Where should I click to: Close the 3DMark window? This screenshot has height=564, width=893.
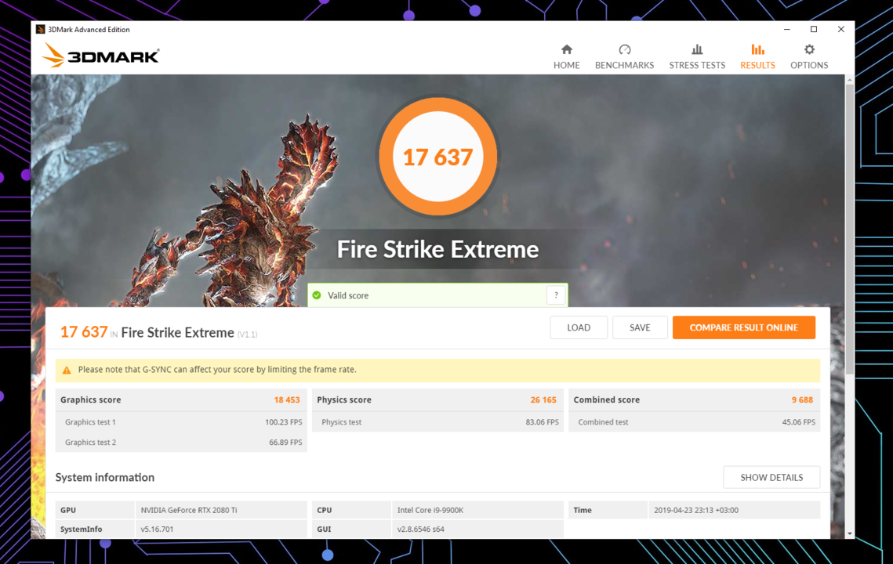(x=840, y=29)
